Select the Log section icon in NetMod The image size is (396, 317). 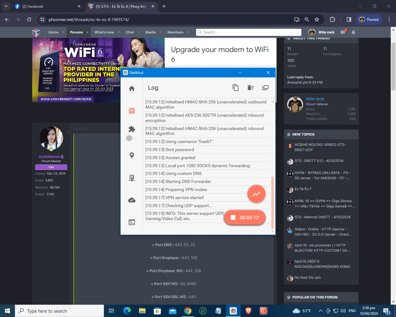click(132, 111)
